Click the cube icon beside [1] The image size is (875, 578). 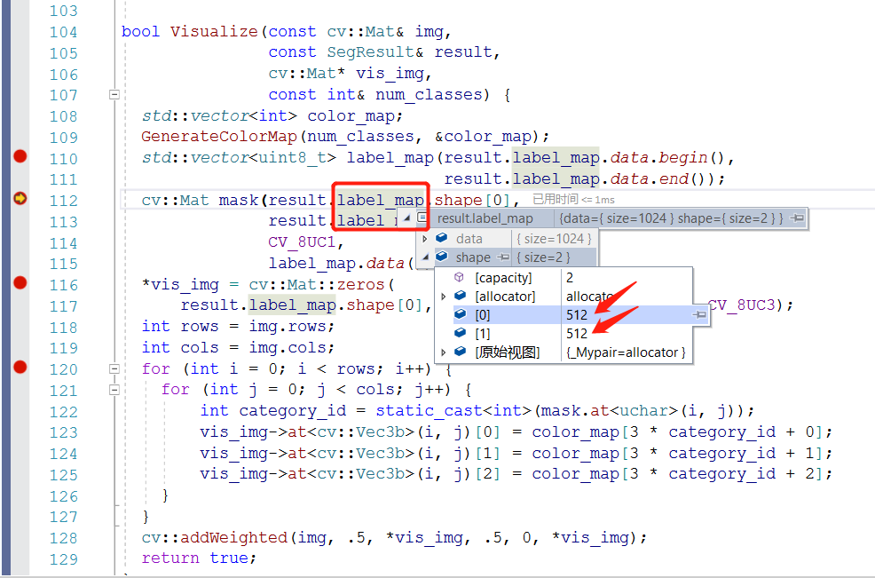461,333
